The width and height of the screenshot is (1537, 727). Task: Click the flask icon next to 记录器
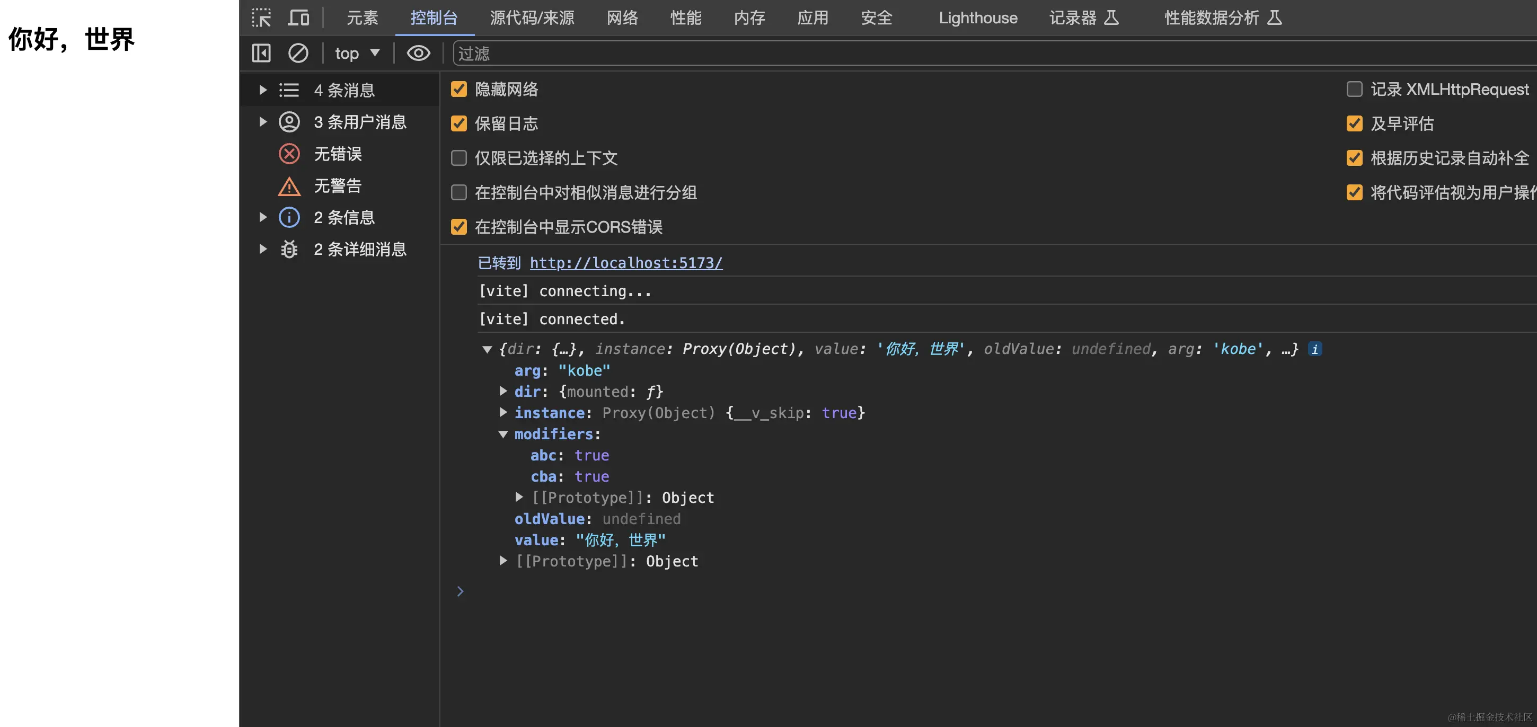[1111, 17]
